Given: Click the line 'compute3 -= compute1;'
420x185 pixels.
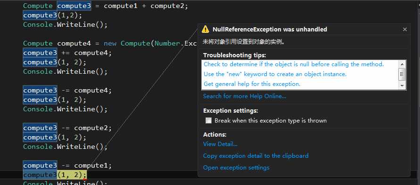Looking at the screenshot, I should (67, 165).
